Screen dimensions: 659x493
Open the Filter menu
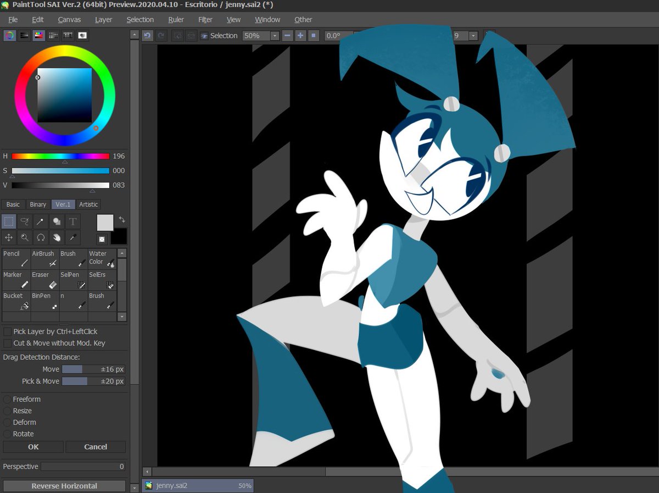click(205, 19)
